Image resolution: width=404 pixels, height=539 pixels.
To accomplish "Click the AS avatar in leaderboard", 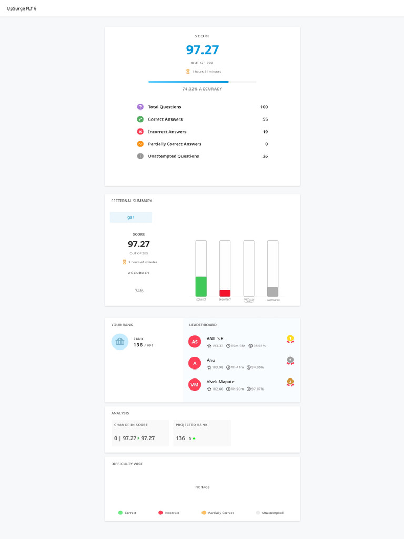I will pos(195,342).
